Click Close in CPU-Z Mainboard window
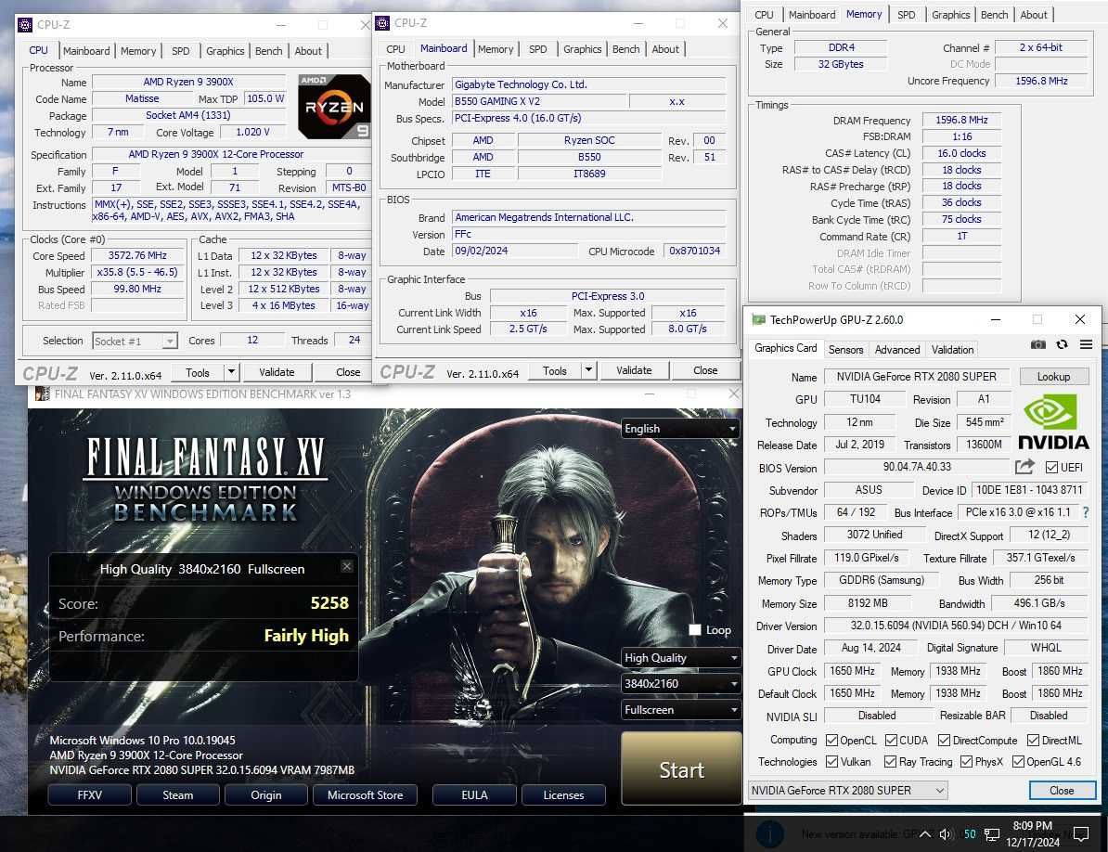 click(x=704, y=369)
